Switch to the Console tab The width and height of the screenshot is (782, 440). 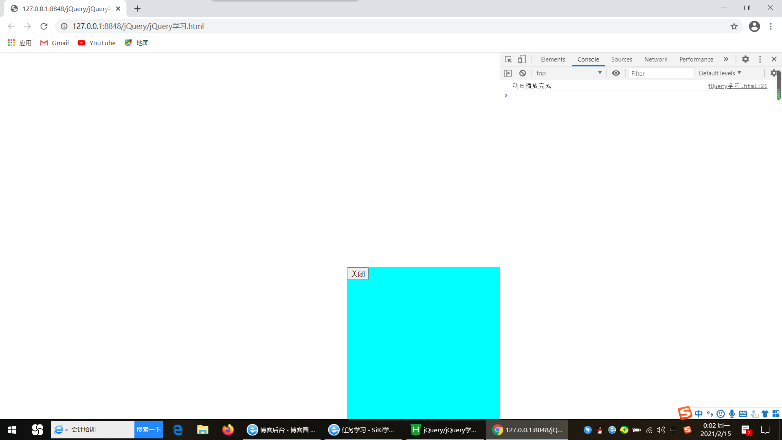pyautogui.click(x=588, y=59)
